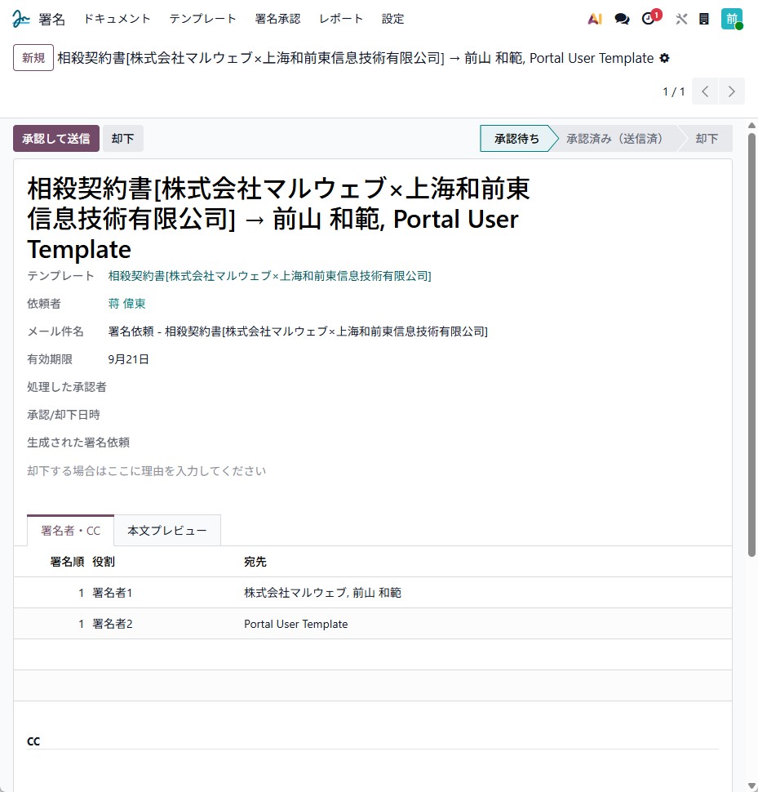Open the chat conversations icon
The height and width of the screenshot is (792, 758).
[x=622, y=20]
